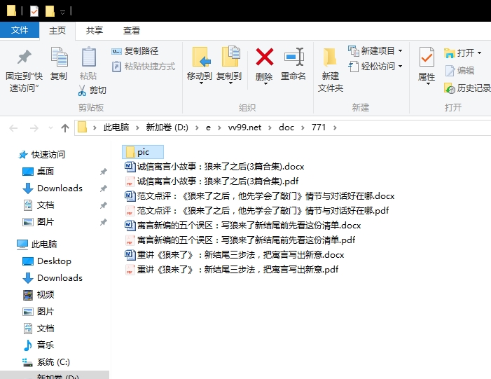The width and height of the screenshot is (491, 379).
Task: Open 音乐 folder in sidebar
Action: pyautogui.click(x=39, y=345)
